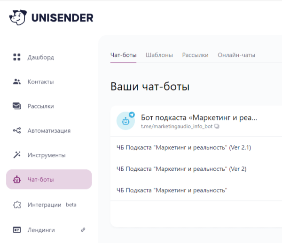Click the t.me/marketingaudio_info_bot address
Image resolution: width=282 pixels, height=243 pixels.
point(177,126)
